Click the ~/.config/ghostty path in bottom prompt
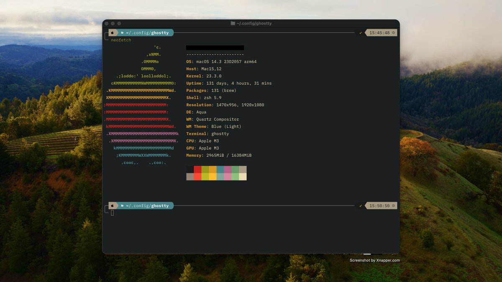502x282 pixels. pyautogui.click(x=147, y=206)
